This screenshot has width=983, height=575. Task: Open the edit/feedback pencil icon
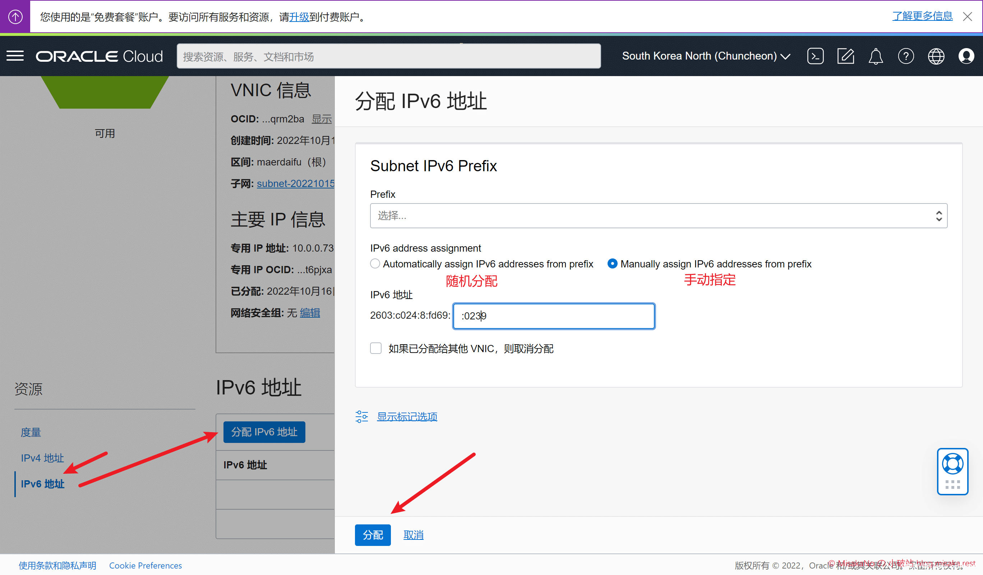tap(845, 56)
